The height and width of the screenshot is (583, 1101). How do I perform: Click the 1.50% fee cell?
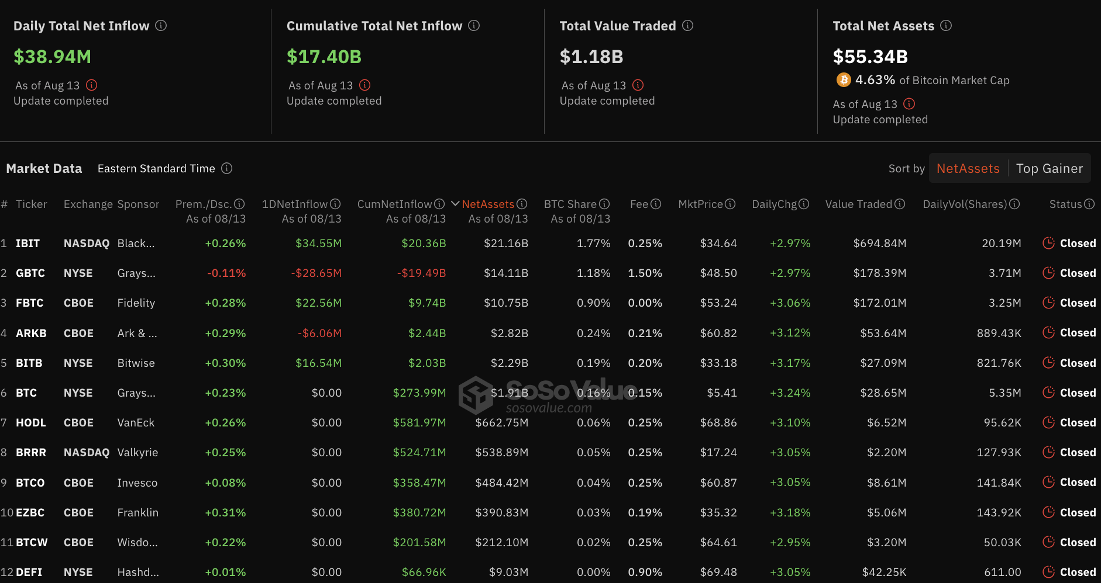645,273
